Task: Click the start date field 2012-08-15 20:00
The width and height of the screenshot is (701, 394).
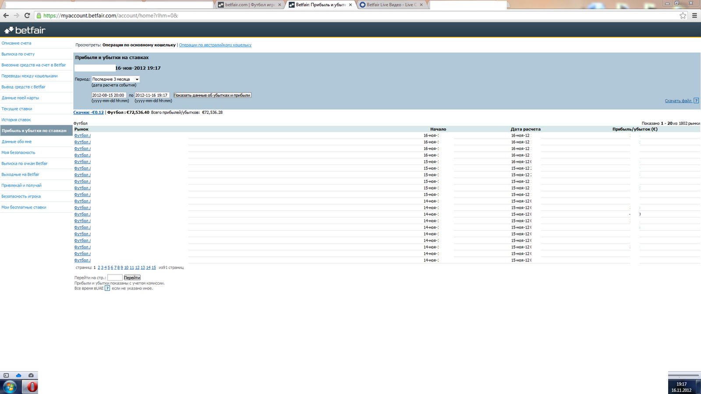Action: click(109, 95)
